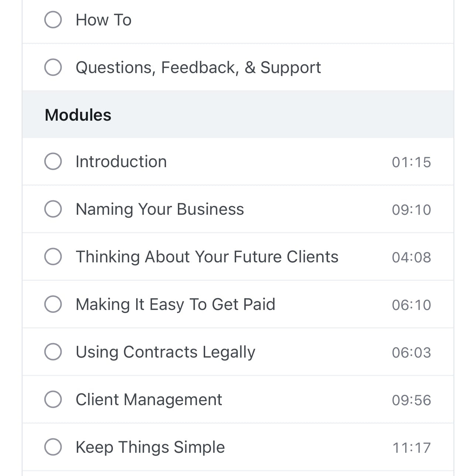Screen dimensions: 476x476
Task: Mark Client Management module as done
Action: coord(53,399)
